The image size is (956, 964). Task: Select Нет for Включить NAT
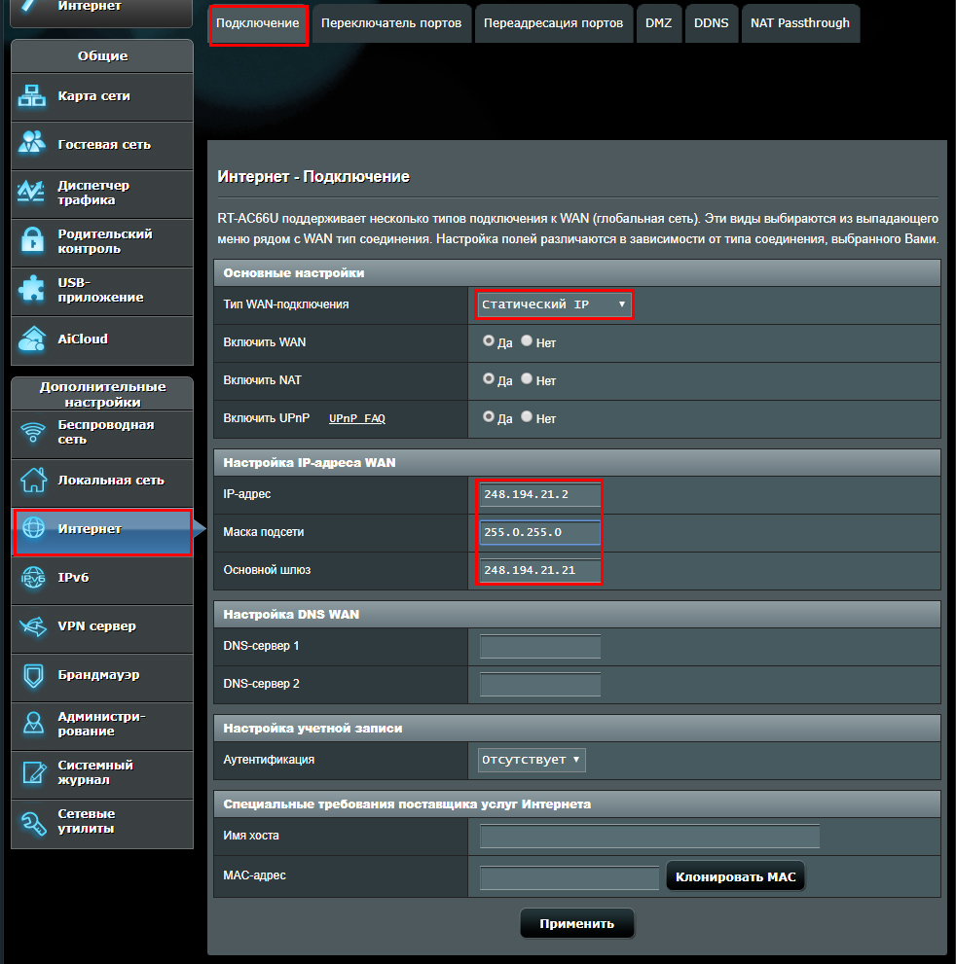[527, 379]
